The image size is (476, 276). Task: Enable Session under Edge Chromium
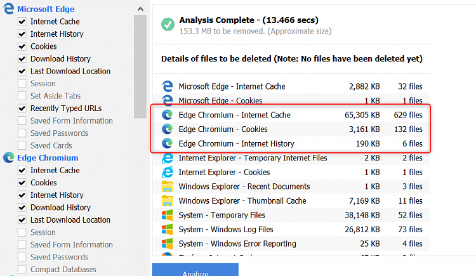coord(22,232)
